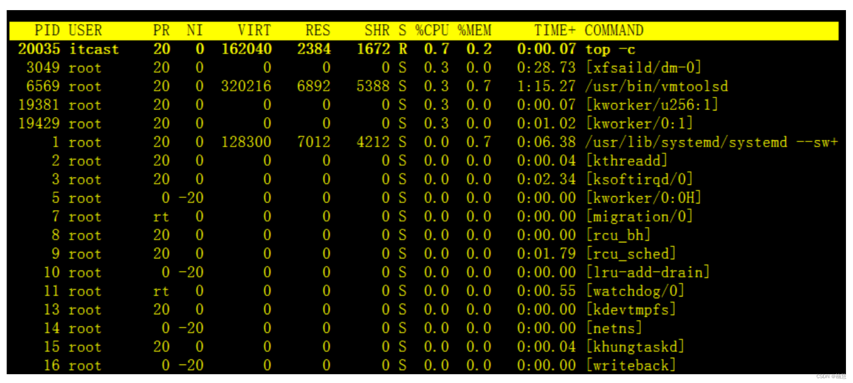853x383 pixels.
Task: Click the 'top -c' command entry
Action: coord(610,49)
